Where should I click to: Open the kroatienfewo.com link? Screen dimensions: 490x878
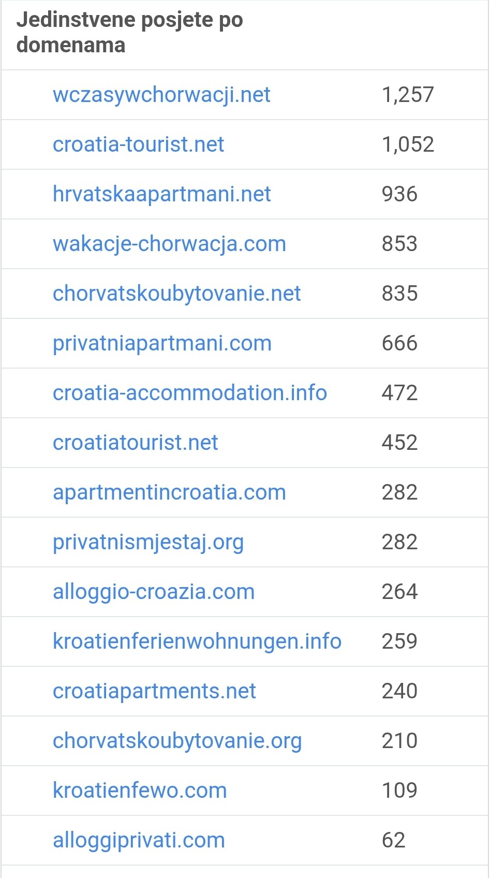[x=140, y=791]
